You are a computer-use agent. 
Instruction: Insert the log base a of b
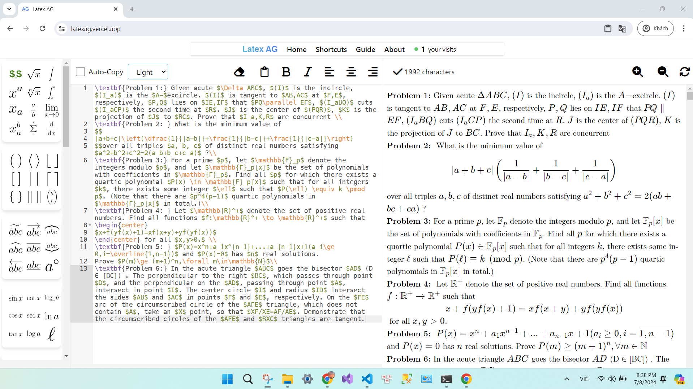(x=52, y=298)
